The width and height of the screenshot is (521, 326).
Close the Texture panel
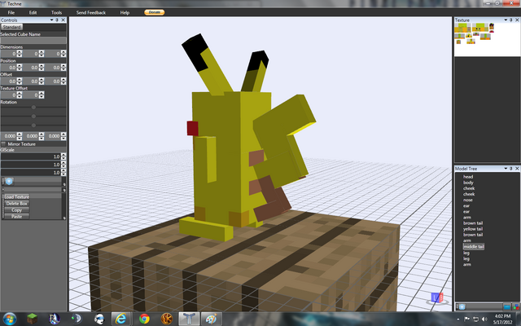click(517, 20)
